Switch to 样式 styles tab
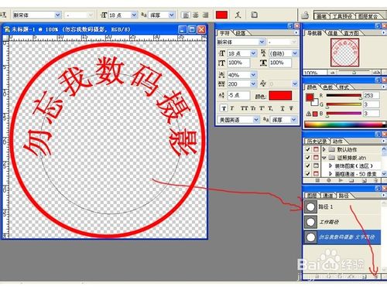The height and width of the screenshot is (290, 387). (344, 87)
